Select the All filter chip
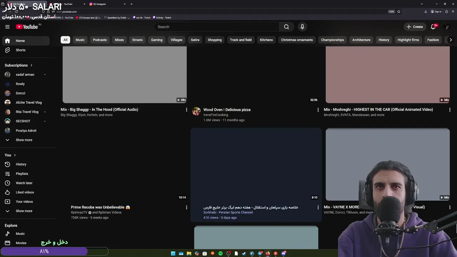Screen dimensions: 457x257 coord(65,40)
